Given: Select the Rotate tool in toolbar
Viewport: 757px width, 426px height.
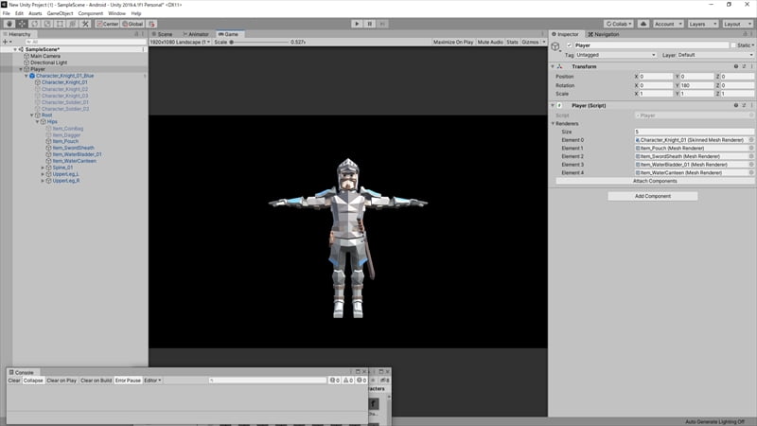Looking at the screenshot, I should click(x=35, y=24).
